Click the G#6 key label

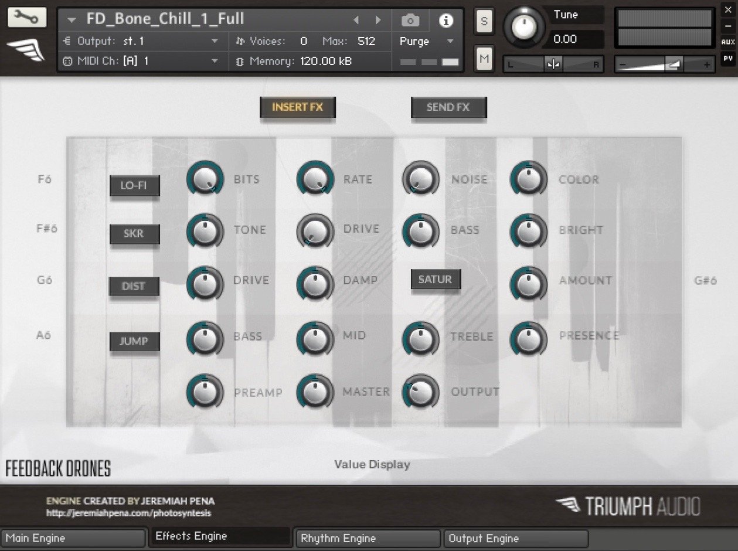click(x=706, y=281)
